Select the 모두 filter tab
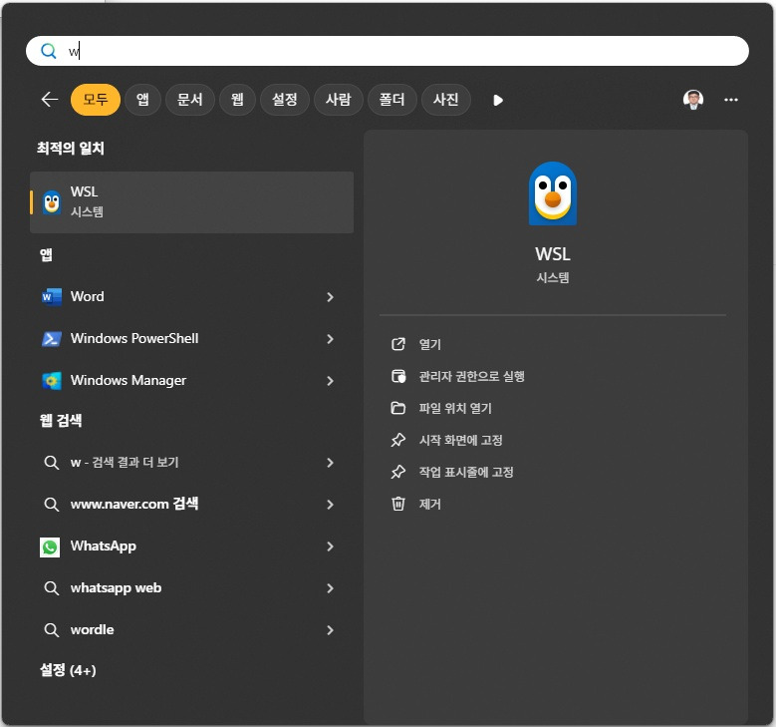 96,100
